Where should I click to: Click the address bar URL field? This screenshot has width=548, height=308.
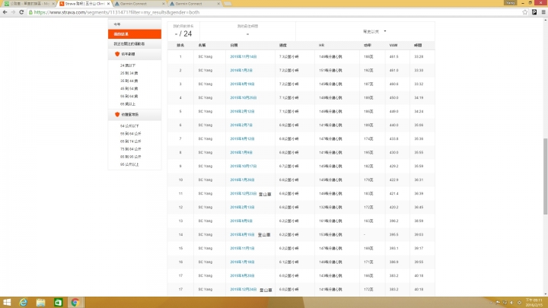pyautogui.click(x=276, y=12)
